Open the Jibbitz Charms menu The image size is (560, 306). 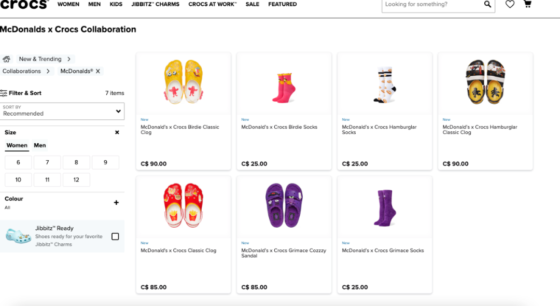156,4
